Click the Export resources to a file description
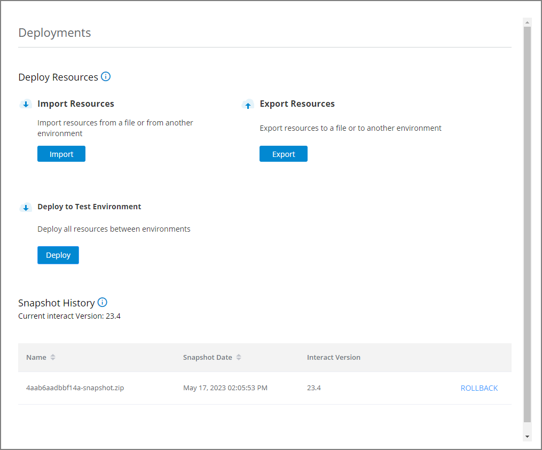 coord(350,128)
